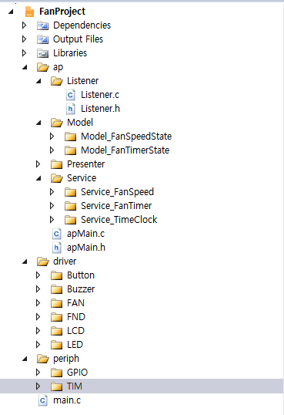Click the main.c file icon
Screen dimensions: 284x415
pos(43,400)
